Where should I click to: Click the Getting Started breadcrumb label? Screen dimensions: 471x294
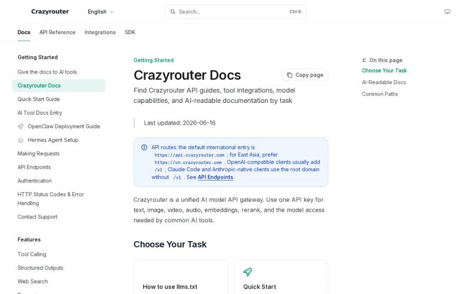coord(154,61)
